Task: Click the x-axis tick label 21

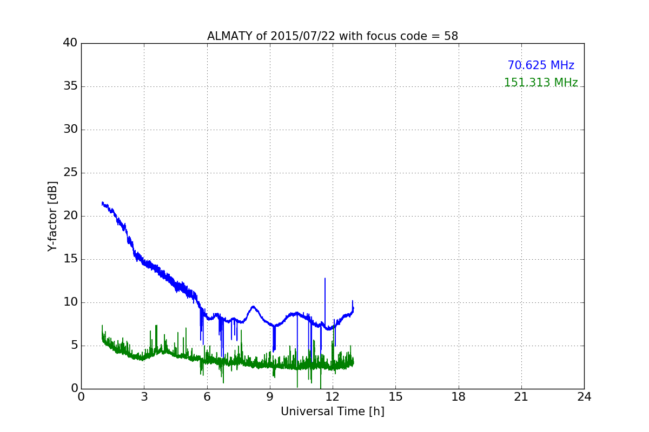Action: click(x=521, y=397)
